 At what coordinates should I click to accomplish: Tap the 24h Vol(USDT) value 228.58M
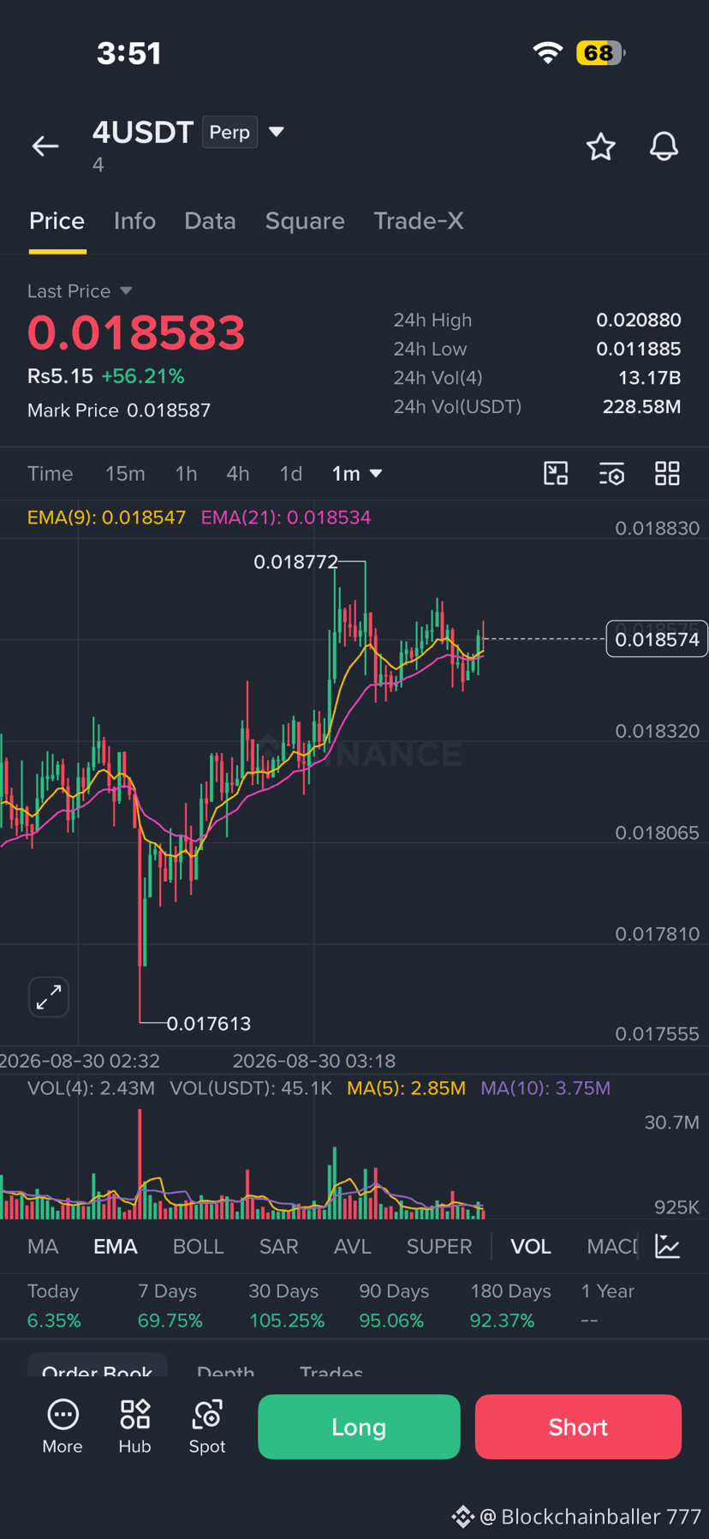[x=641, y=406]
